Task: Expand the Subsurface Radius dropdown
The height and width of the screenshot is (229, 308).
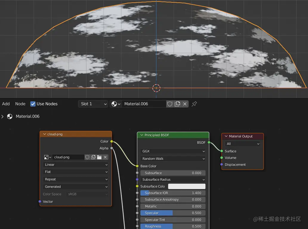Action: click(173, 180)
